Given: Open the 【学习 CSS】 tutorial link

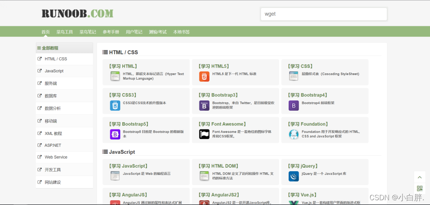Looking at the screenshot, I should [x=300, y=66].
